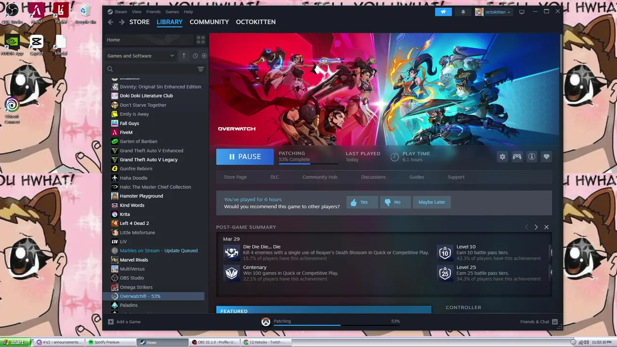Open the advanced library filter icon
The image size is (617, 347).
[x=201, y=69]
